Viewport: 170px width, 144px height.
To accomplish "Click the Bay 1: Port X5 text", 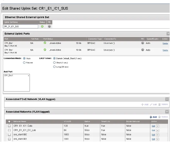I will pyautogui.click(x=11, y=46).
